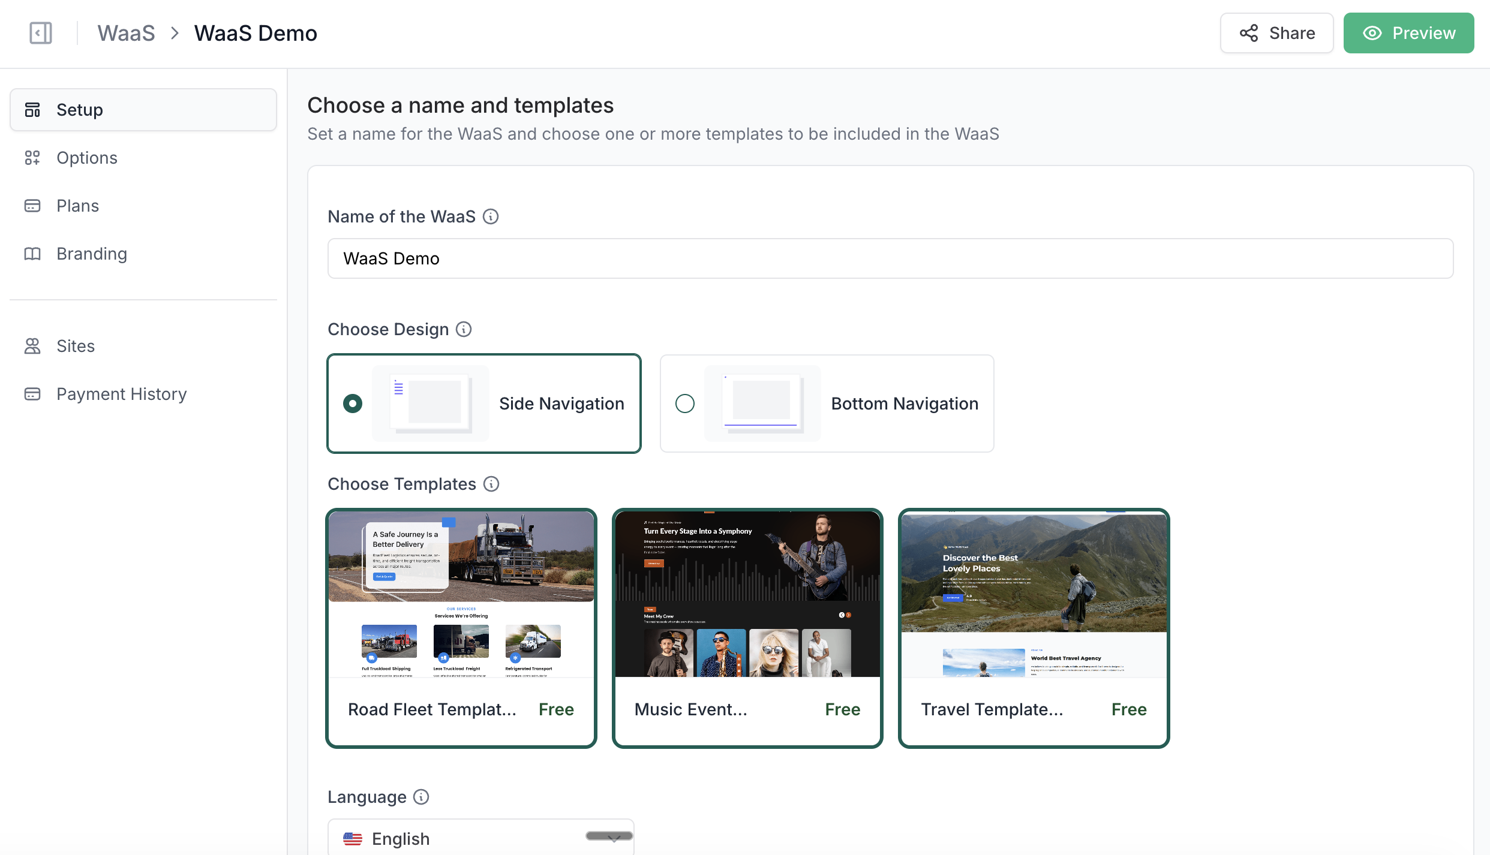
Task: Click info icon next to Choose Design
Action: click(464, 329)
